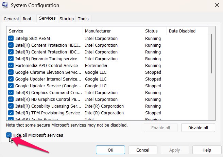Switch to the General tab
Image resolution: width=223 pixels, height=157 pixels.
coord(11,19)
